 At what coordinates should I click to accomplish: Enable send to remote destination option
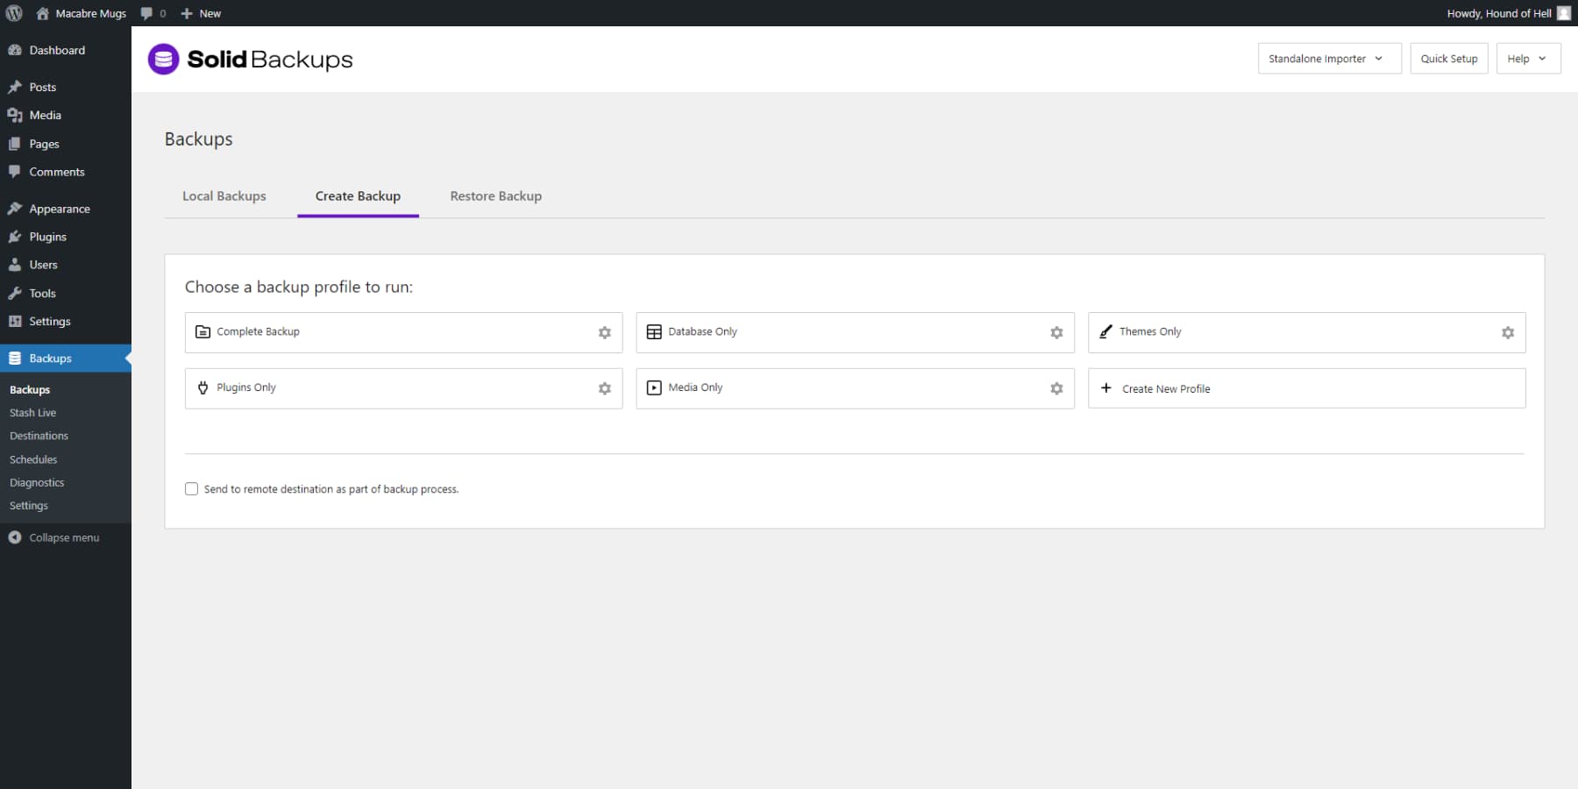191,488
